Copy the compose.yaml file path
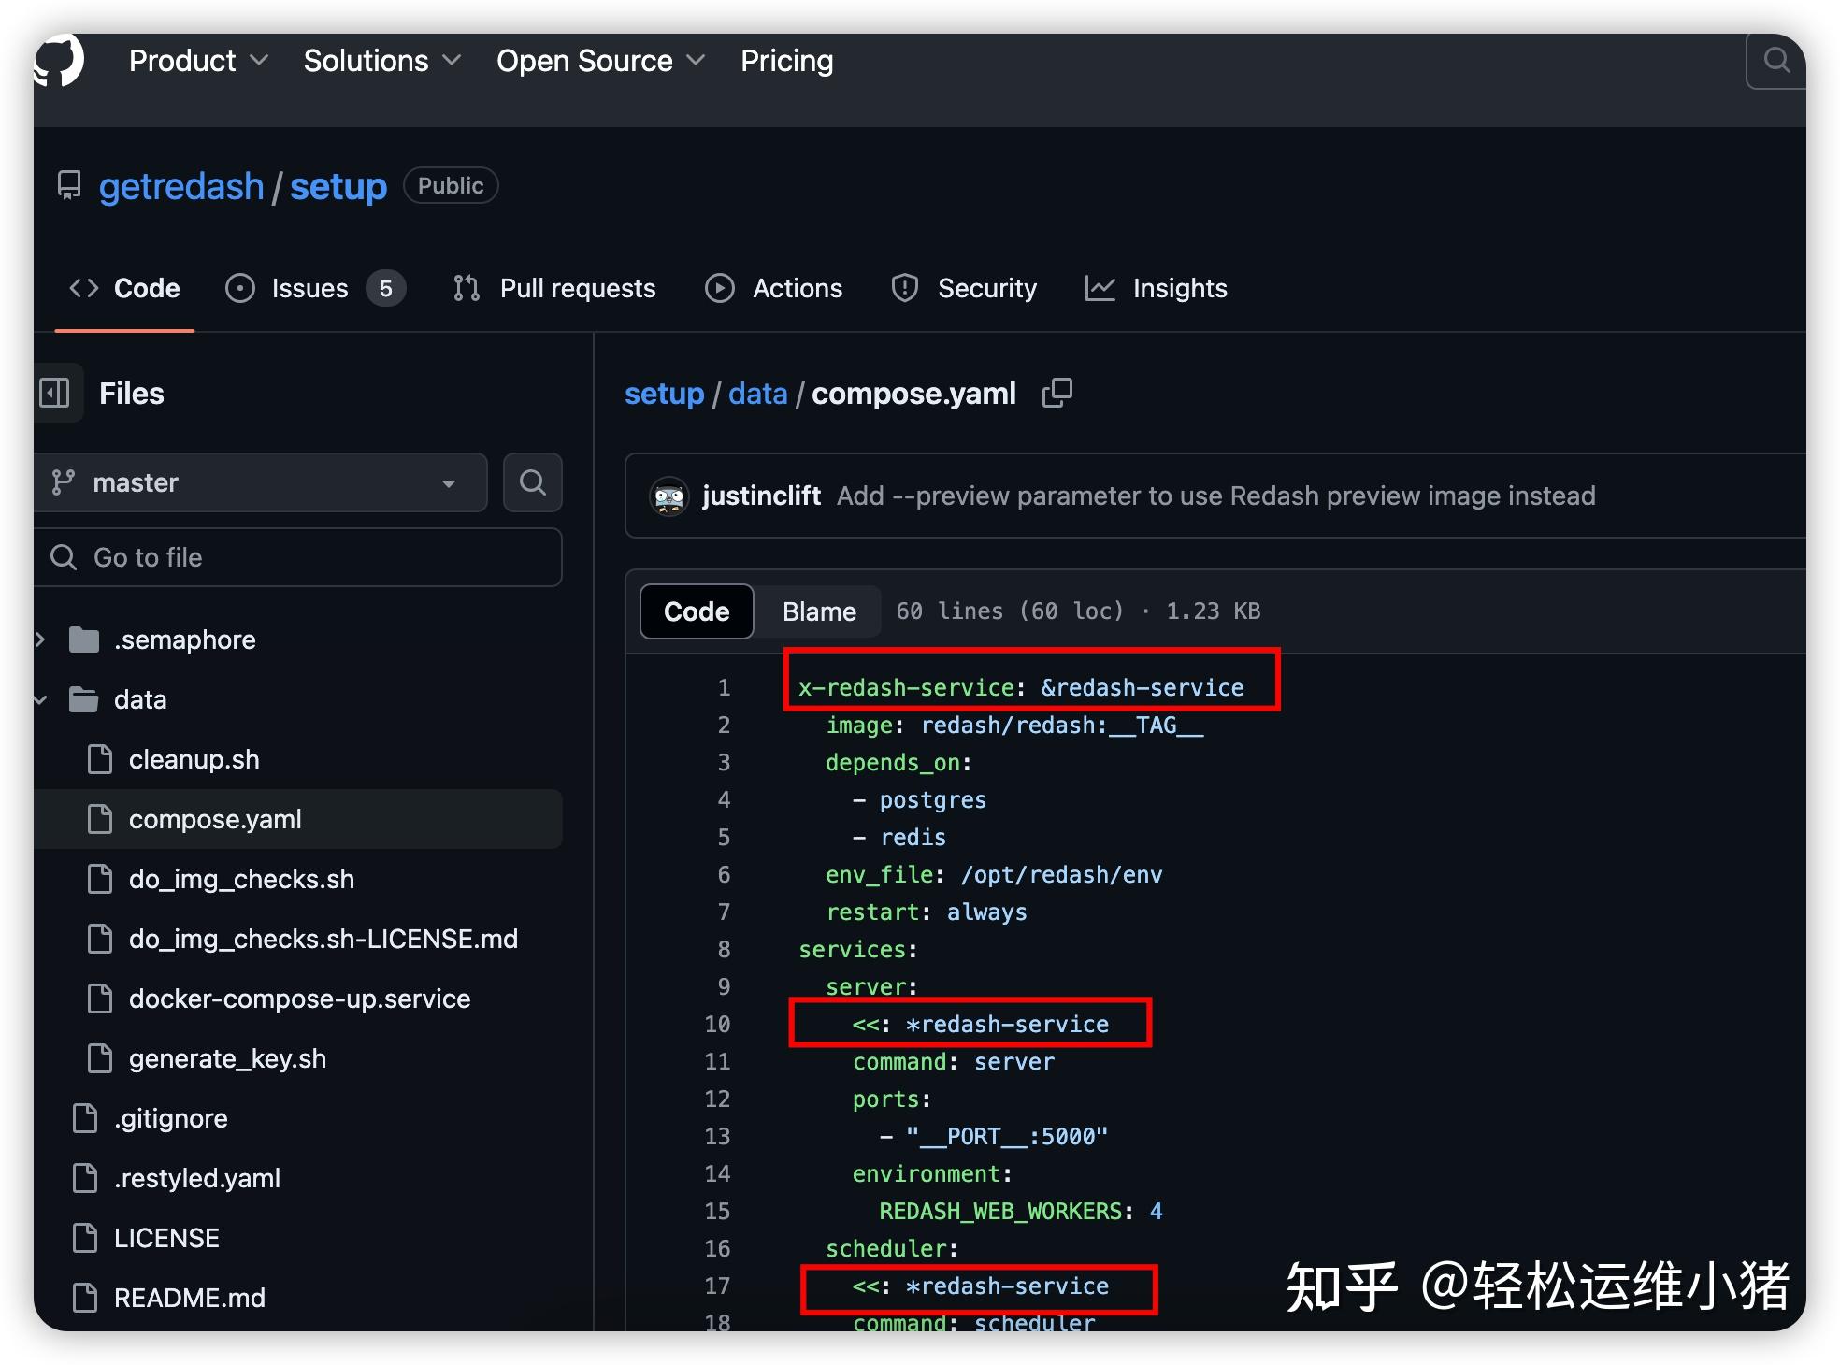This screenshot has height=1365, width=1840. pos(1057,393)
